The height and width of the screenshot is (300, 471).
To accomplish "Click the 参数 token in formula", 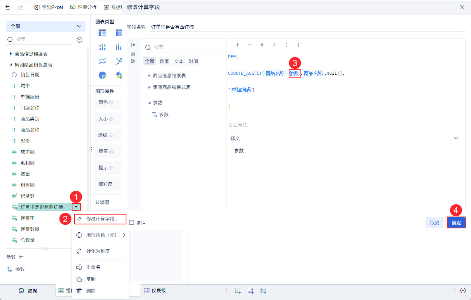I will pyautogui.click(x=295, y=73).
